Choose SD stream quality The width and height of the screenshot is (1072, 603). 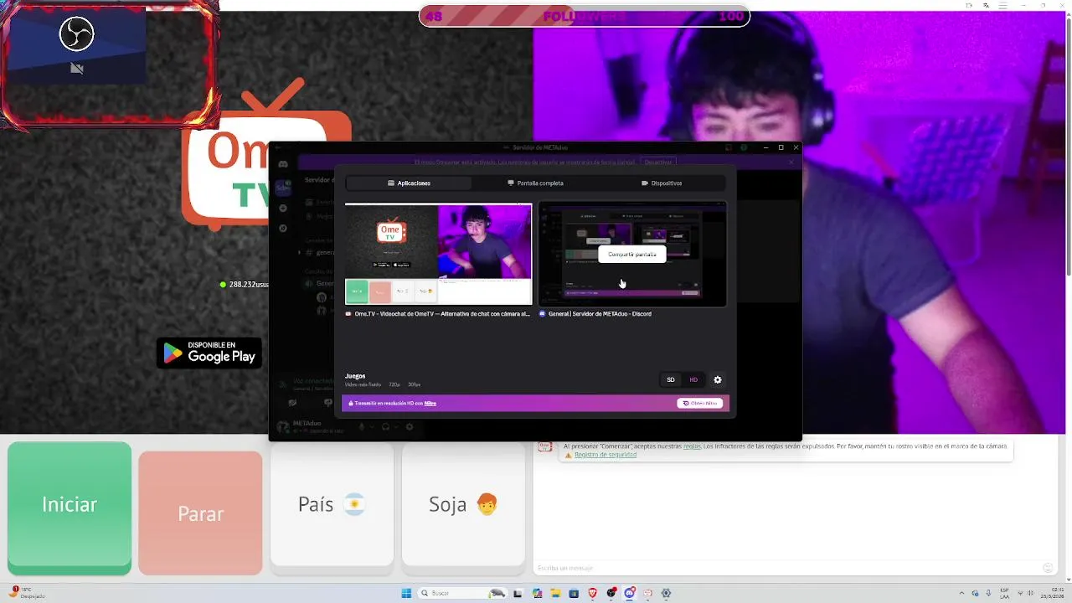coord(670,380)
